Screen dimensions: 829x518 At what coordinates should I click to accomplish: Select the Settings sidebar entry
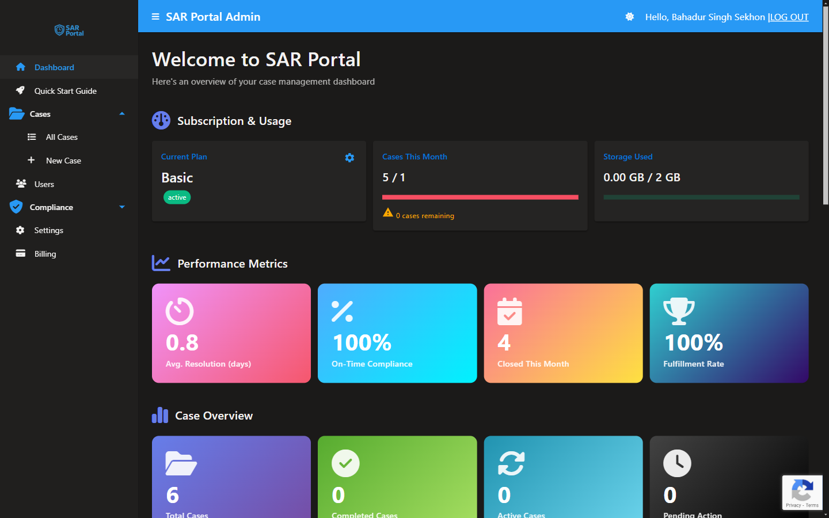tap(49, 230)
